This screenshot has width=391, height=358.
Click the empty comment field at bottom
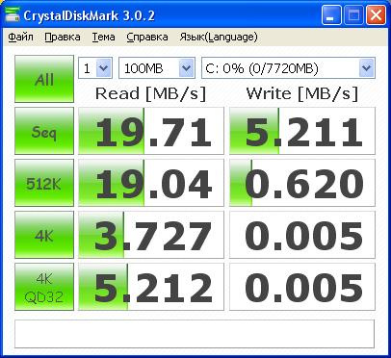click(195, 334)
